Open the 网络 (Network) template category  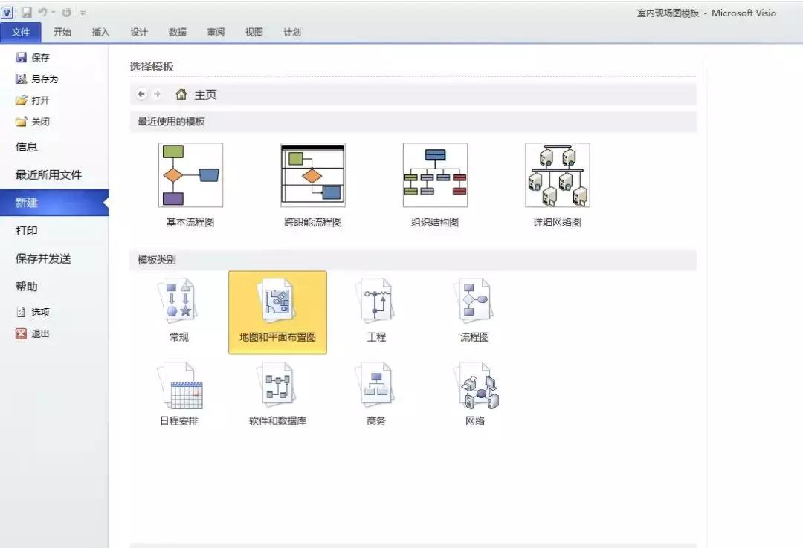pos(475,388)
